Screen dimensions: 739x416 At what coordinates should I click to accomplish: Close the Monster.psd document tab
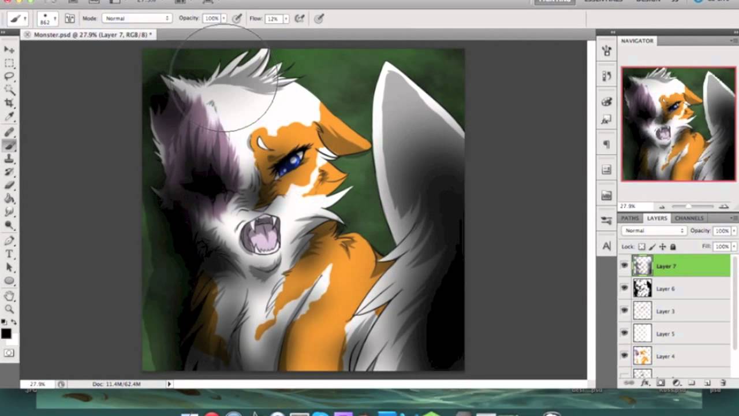[x=27, y=35]
